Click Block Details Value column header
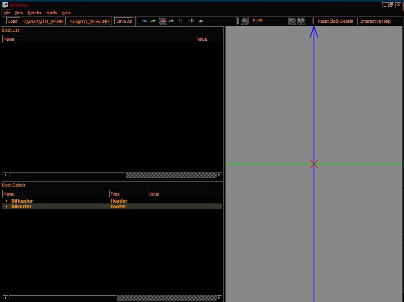404x302 pixels. [x=185, y=194]
